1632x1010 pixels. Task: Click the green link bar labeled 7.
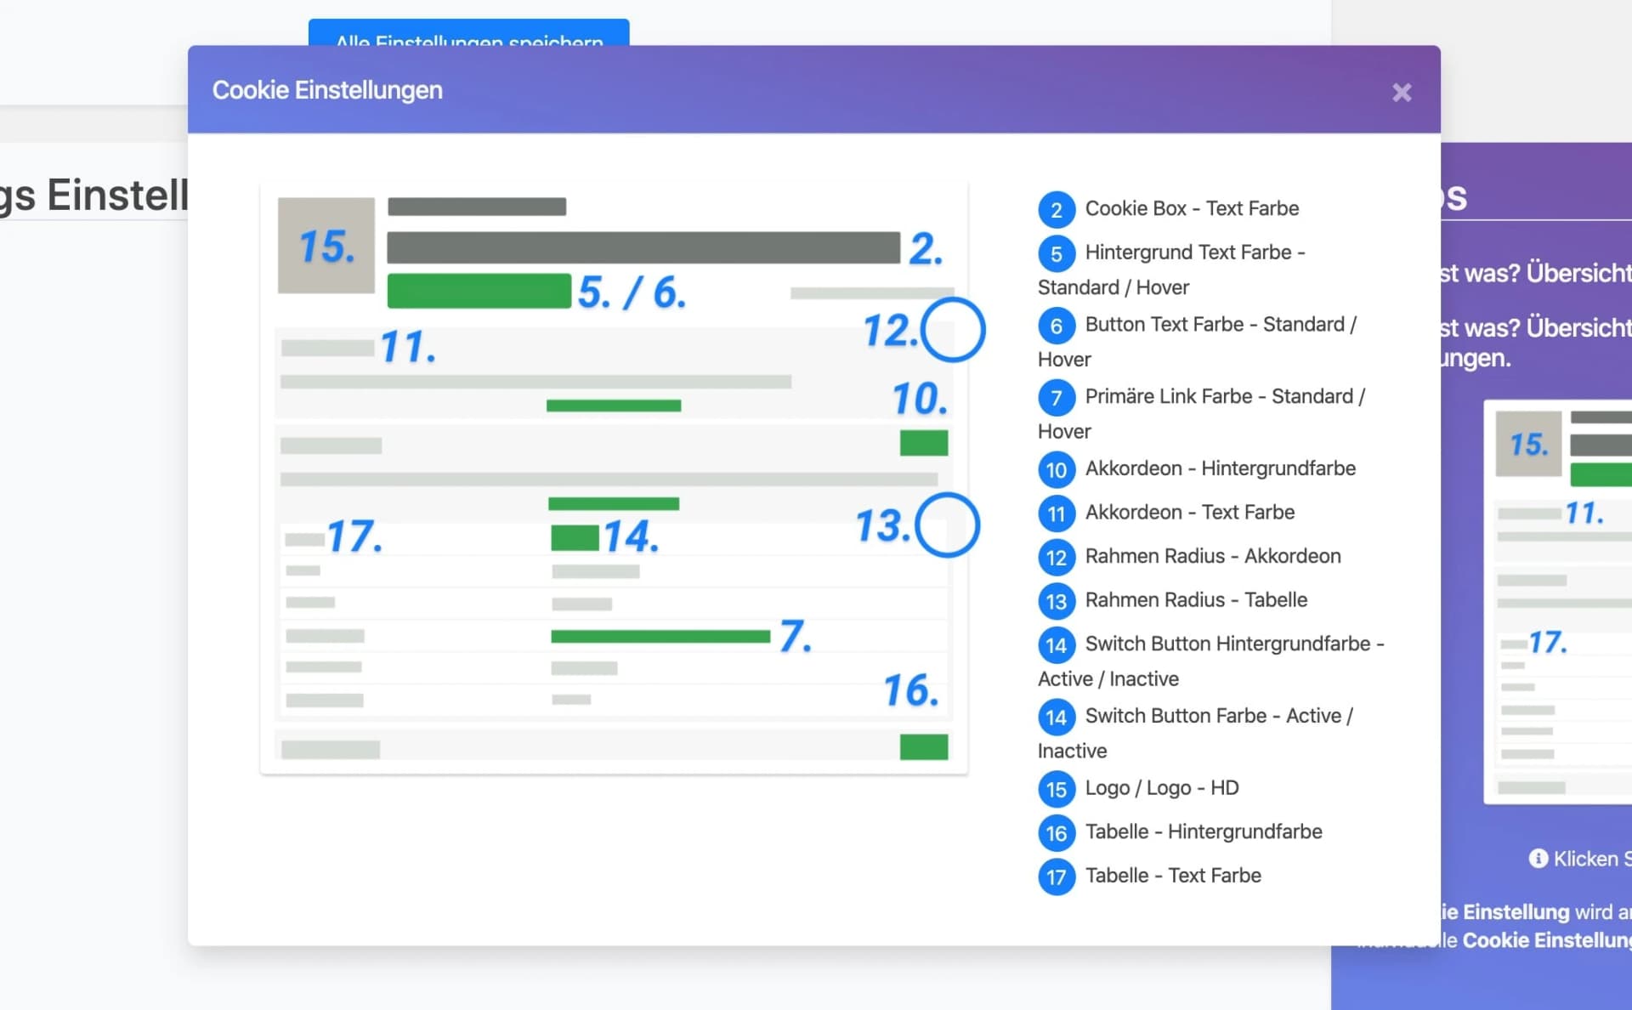[x=660, y=636]
